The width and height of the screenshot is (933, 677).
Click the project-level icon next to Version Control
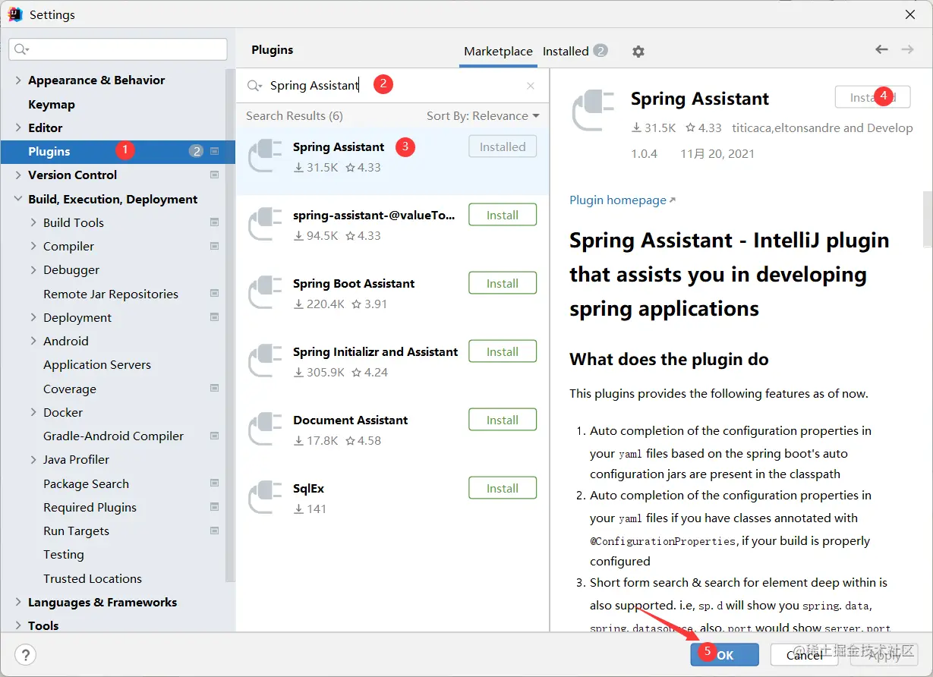coord(215,175)
